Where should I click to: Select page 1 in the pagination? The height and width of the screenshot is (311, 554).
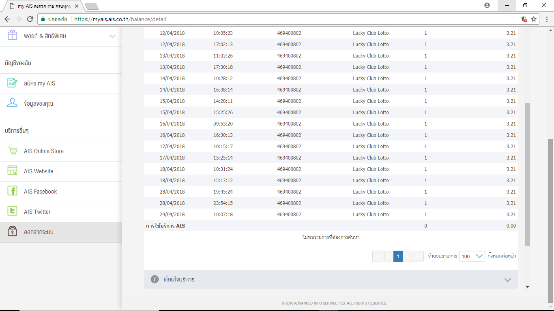[398, 256]
